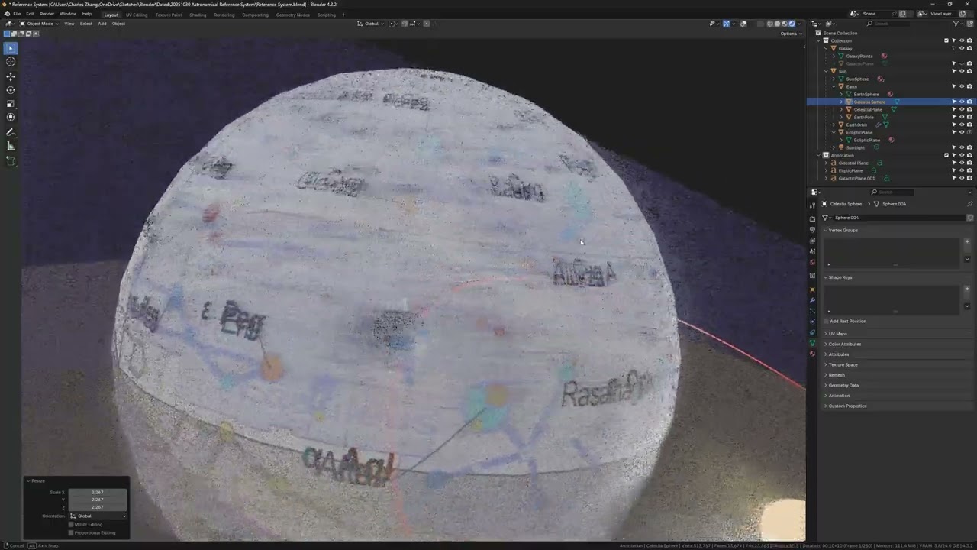Open the View Layer properties tab
The width and height of the screenshot is (977, 550).
[812, 241]
